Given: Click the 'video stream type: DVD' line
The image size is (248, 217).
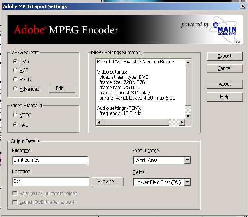Looking at the screenshot, I should coord(124,77).
